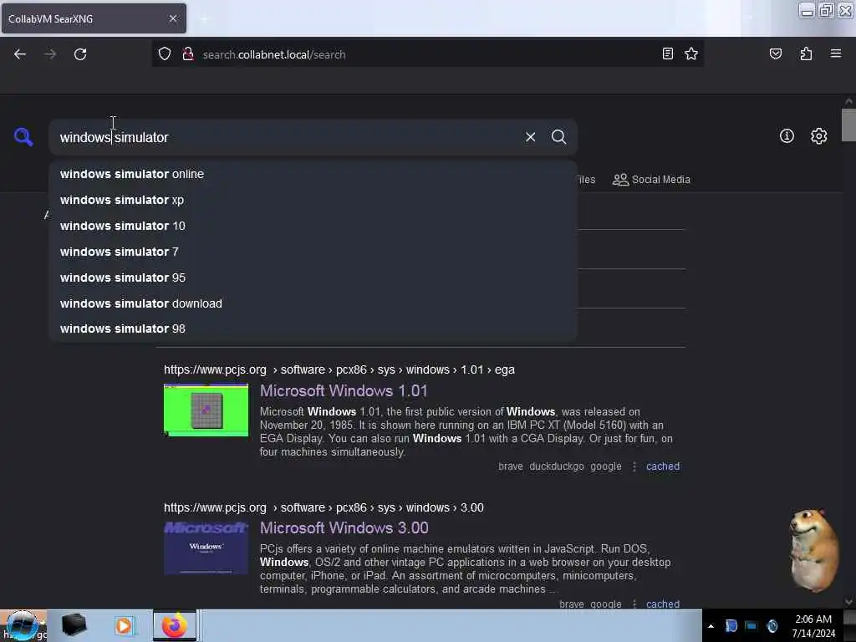
Task: Click the Windows 3.00 blue thumbnail
Action: [x=206, y=548]
